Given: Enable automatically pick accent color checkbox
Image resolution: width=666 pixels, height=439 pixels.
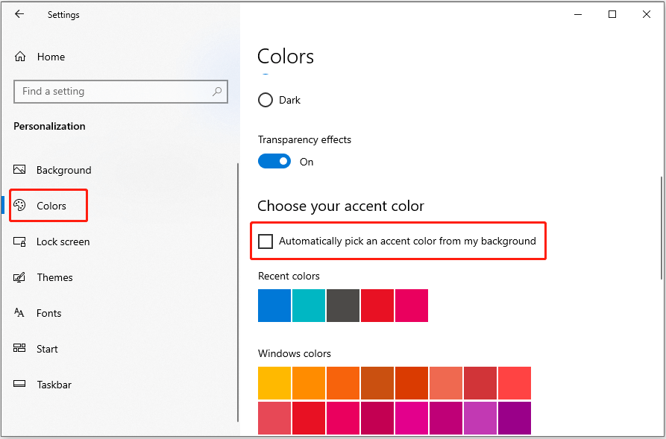Looking at the screenshot, I should click(266, 241).
